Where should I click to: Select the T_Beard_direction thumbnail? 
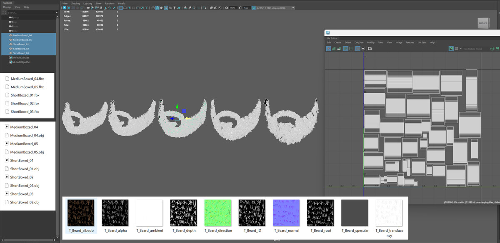coord(218,213)
